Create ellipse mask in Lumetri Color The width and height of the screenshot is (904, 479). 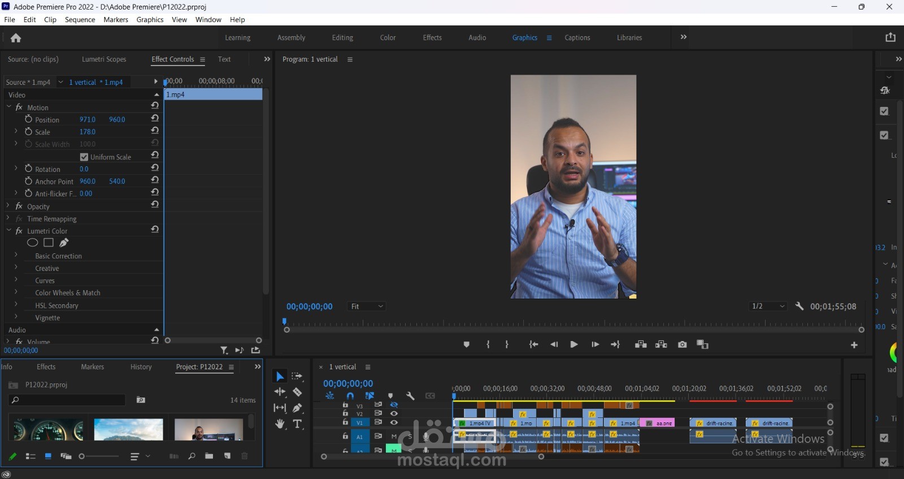point(33,243)
